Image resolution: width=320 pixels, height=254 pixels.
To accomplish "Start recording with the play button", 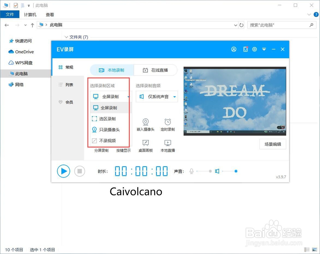I will (63, 171).
